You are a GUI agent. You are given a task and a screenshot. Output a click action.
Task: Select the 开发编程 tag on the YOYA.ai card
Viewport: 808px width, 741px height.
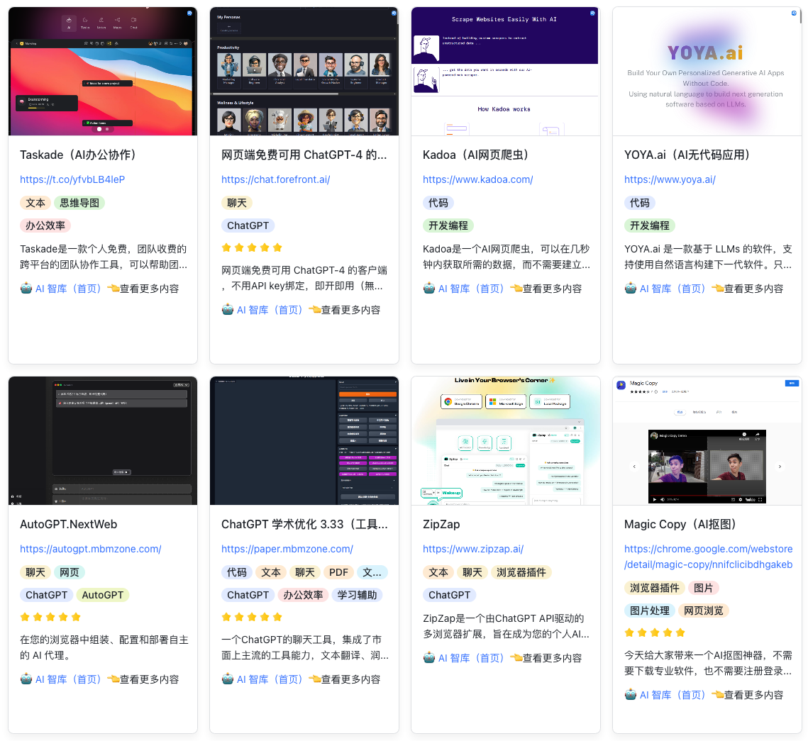pyautogui.click(x=650, y=225)
